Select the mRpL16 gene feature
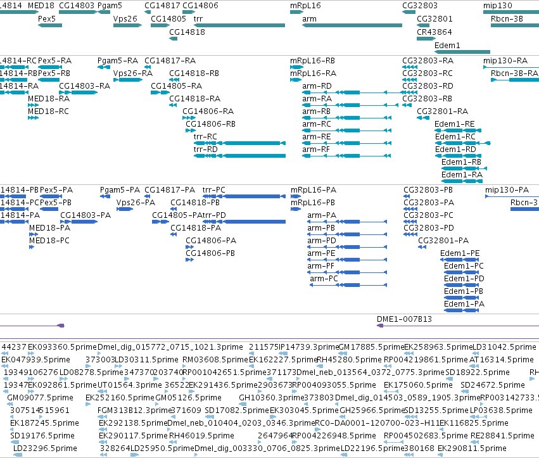The width and height of the screenshot is (539, 458). point(296,12)
